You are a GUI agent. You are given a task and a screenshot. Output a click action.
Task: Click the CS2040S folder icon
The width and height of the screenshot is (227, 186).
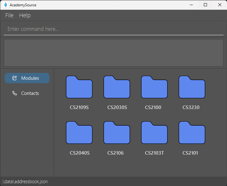[x=79, y=133]
